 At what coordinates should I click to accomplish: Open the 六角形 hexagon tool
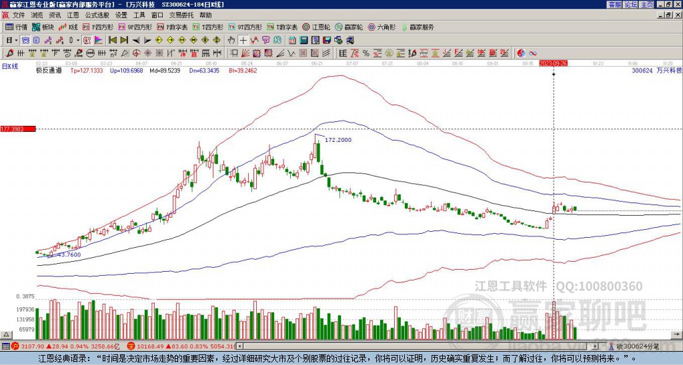point(382,27)
